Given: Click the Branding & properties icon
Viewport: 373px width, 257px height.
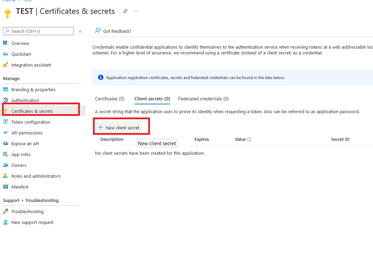Looking at the screenshot, I should pos(5,89).
